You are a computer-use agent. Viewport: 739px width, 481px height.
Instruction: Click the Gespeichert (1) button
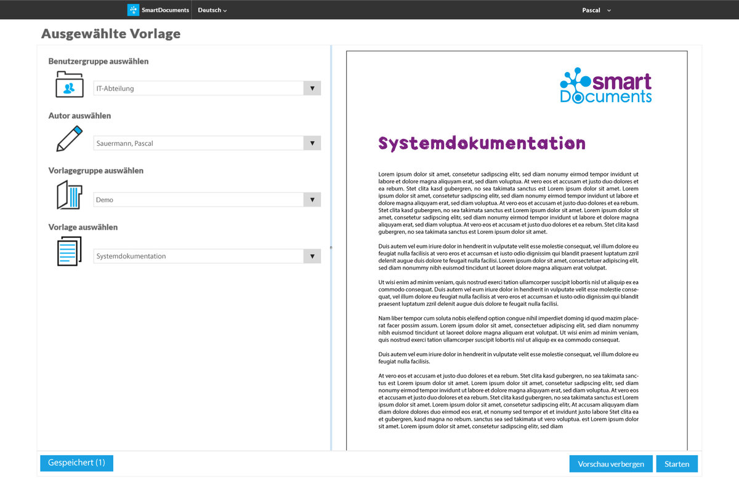pyautogui.click(x=76, y=463)
